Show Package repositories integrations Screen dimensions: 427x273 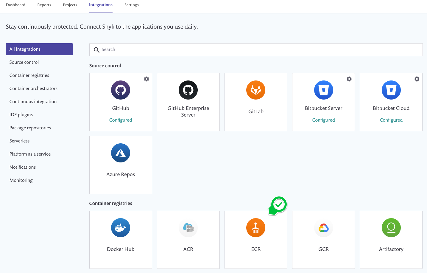point(30,128)
